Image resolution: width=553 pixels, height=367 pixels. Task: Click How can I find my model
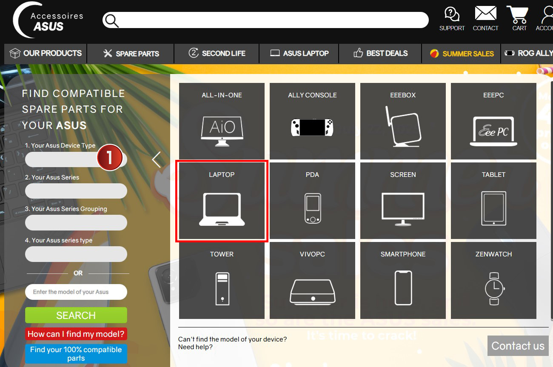tap(76, 334)
